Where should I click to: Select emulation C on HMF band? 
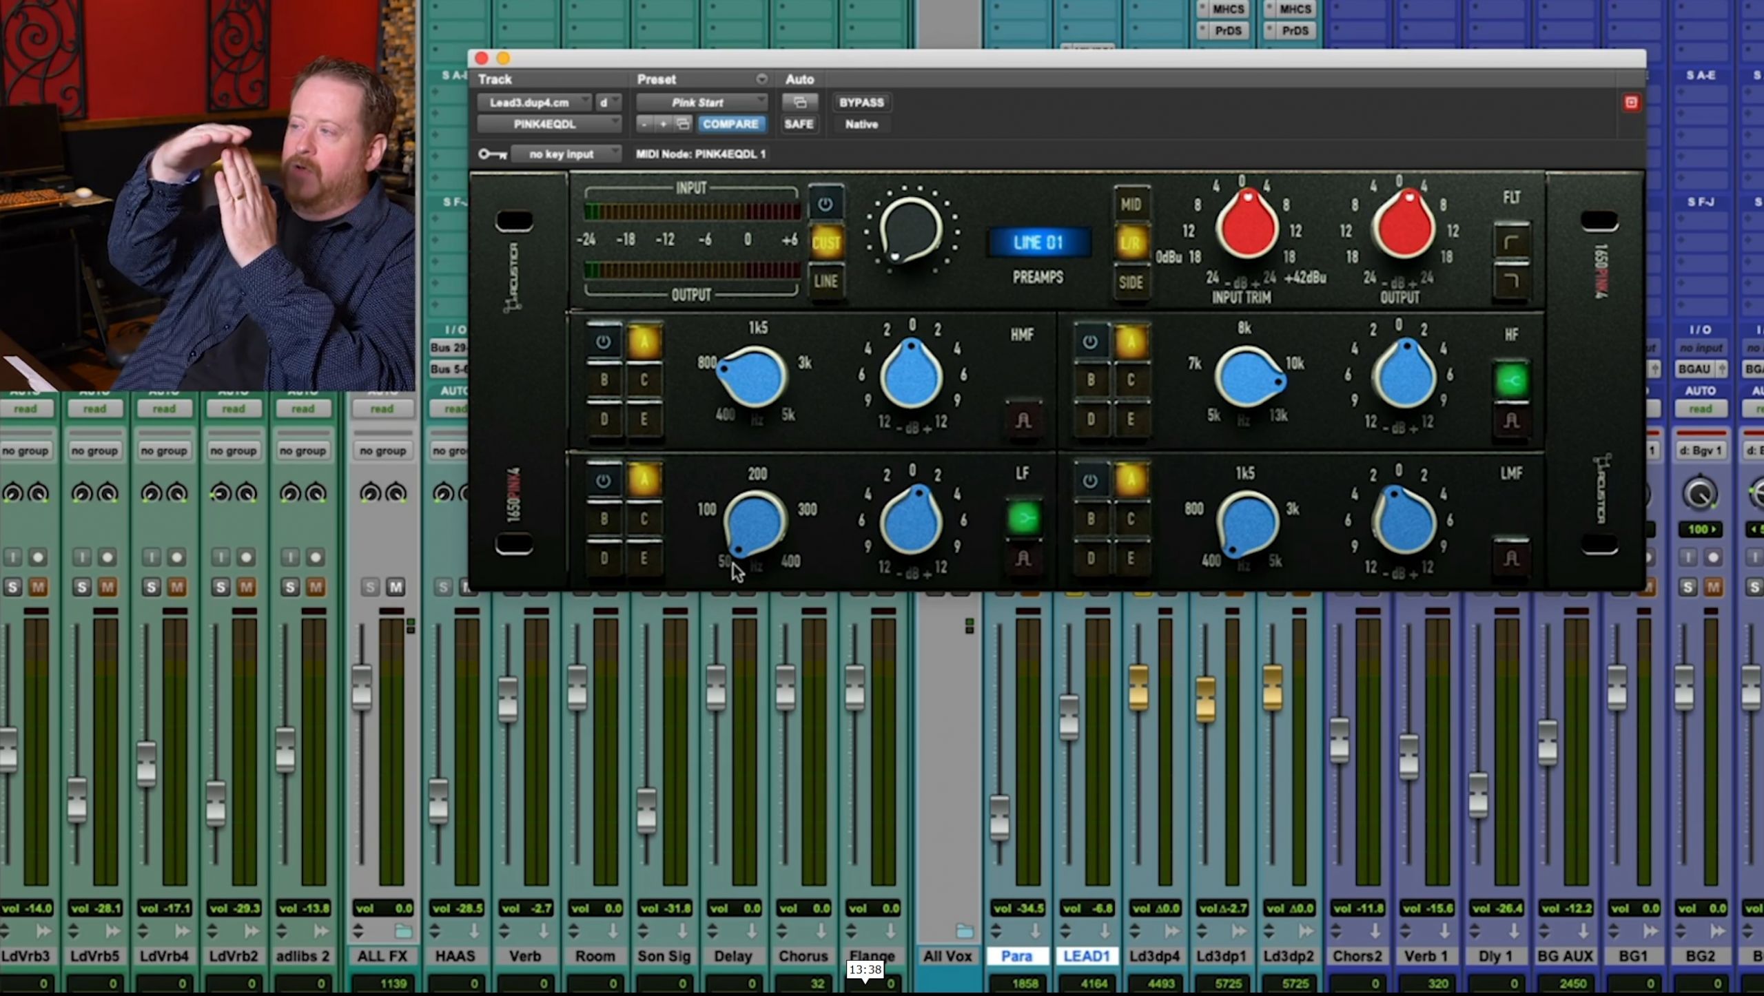[644, 380]
